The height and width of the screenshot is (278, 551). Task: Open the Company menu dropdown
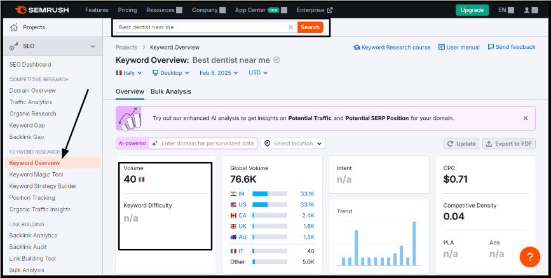[x=208, y=10]
